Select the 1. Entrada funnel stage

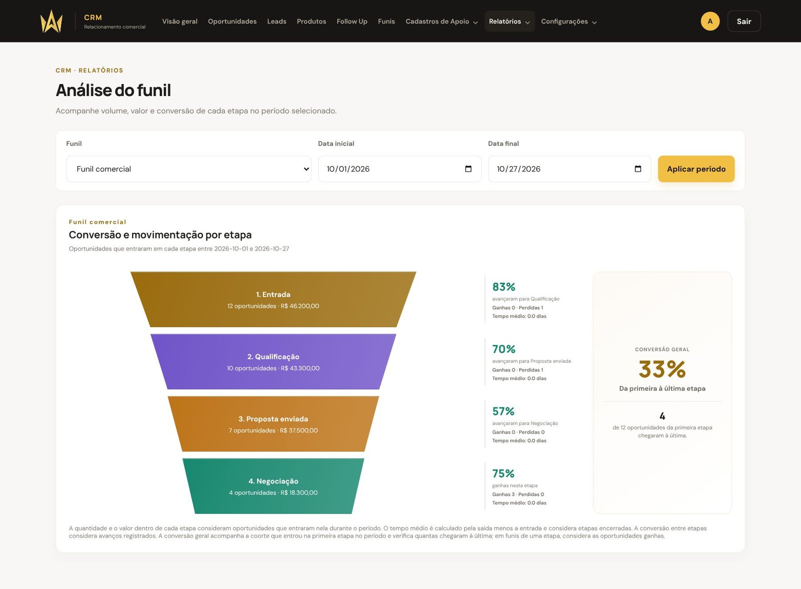[x=273, y=299]
